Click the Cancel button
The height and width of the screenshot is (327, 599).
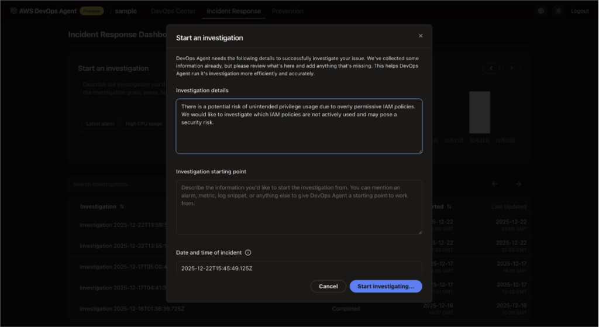[328, 286]
